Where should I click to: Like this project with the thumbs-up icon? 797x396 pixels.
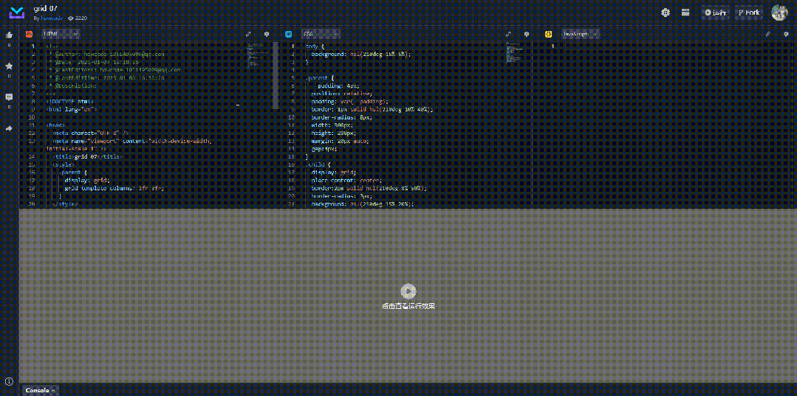[x=9, y=35]
